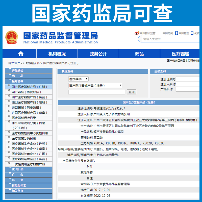The height and width of the screenshot is (202, 202).
Task: Select product name 超声多普勒胎儿心率仪
Action: [109, 132]
